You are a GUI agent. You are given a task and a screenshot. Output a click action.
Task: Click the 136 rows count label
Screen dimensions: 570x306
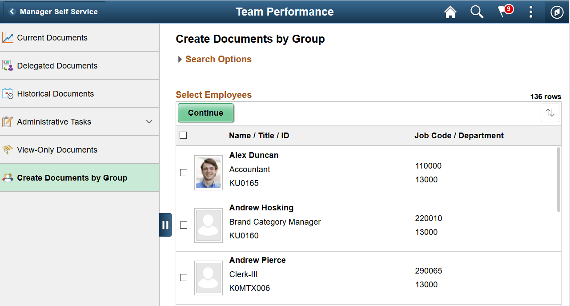click(546, 97)
